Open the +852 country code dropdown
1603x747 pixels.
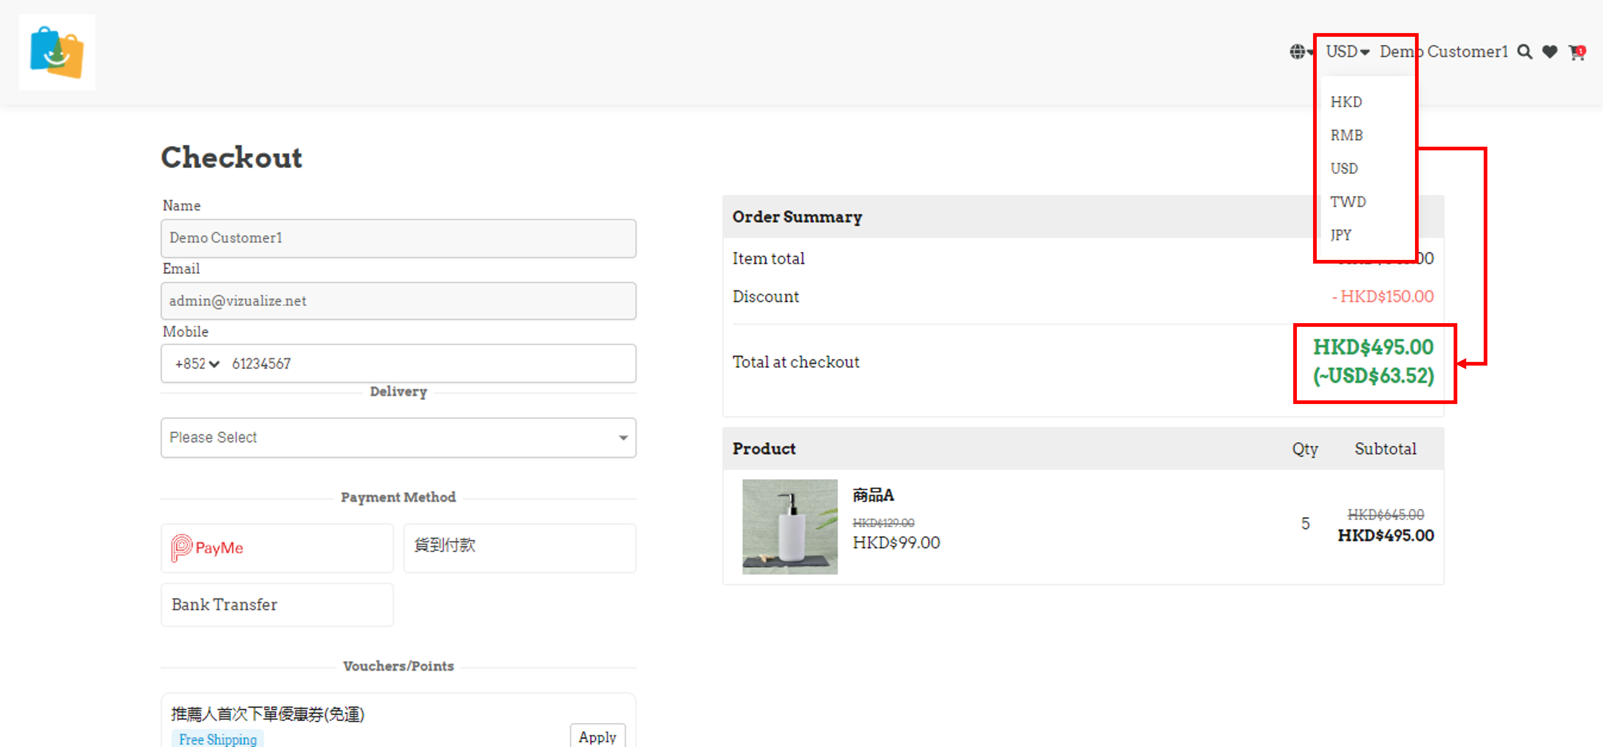pyautogui.click(x=196, y=364)
